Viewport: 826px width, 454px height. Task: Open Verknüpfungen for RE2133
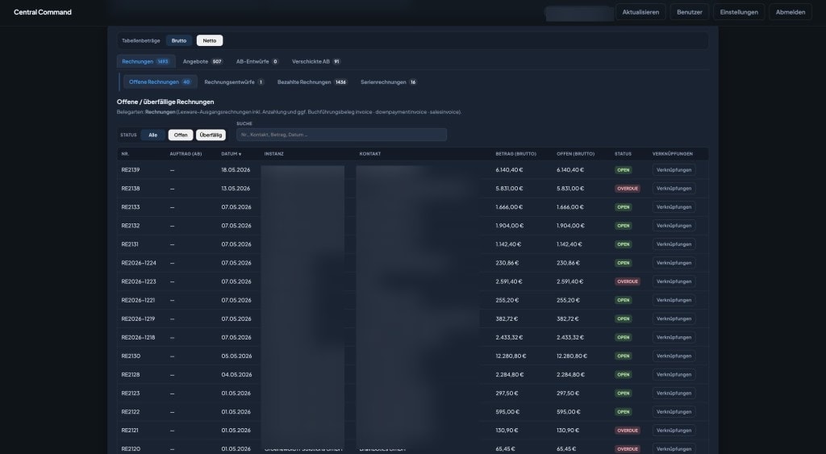(674, 207)
